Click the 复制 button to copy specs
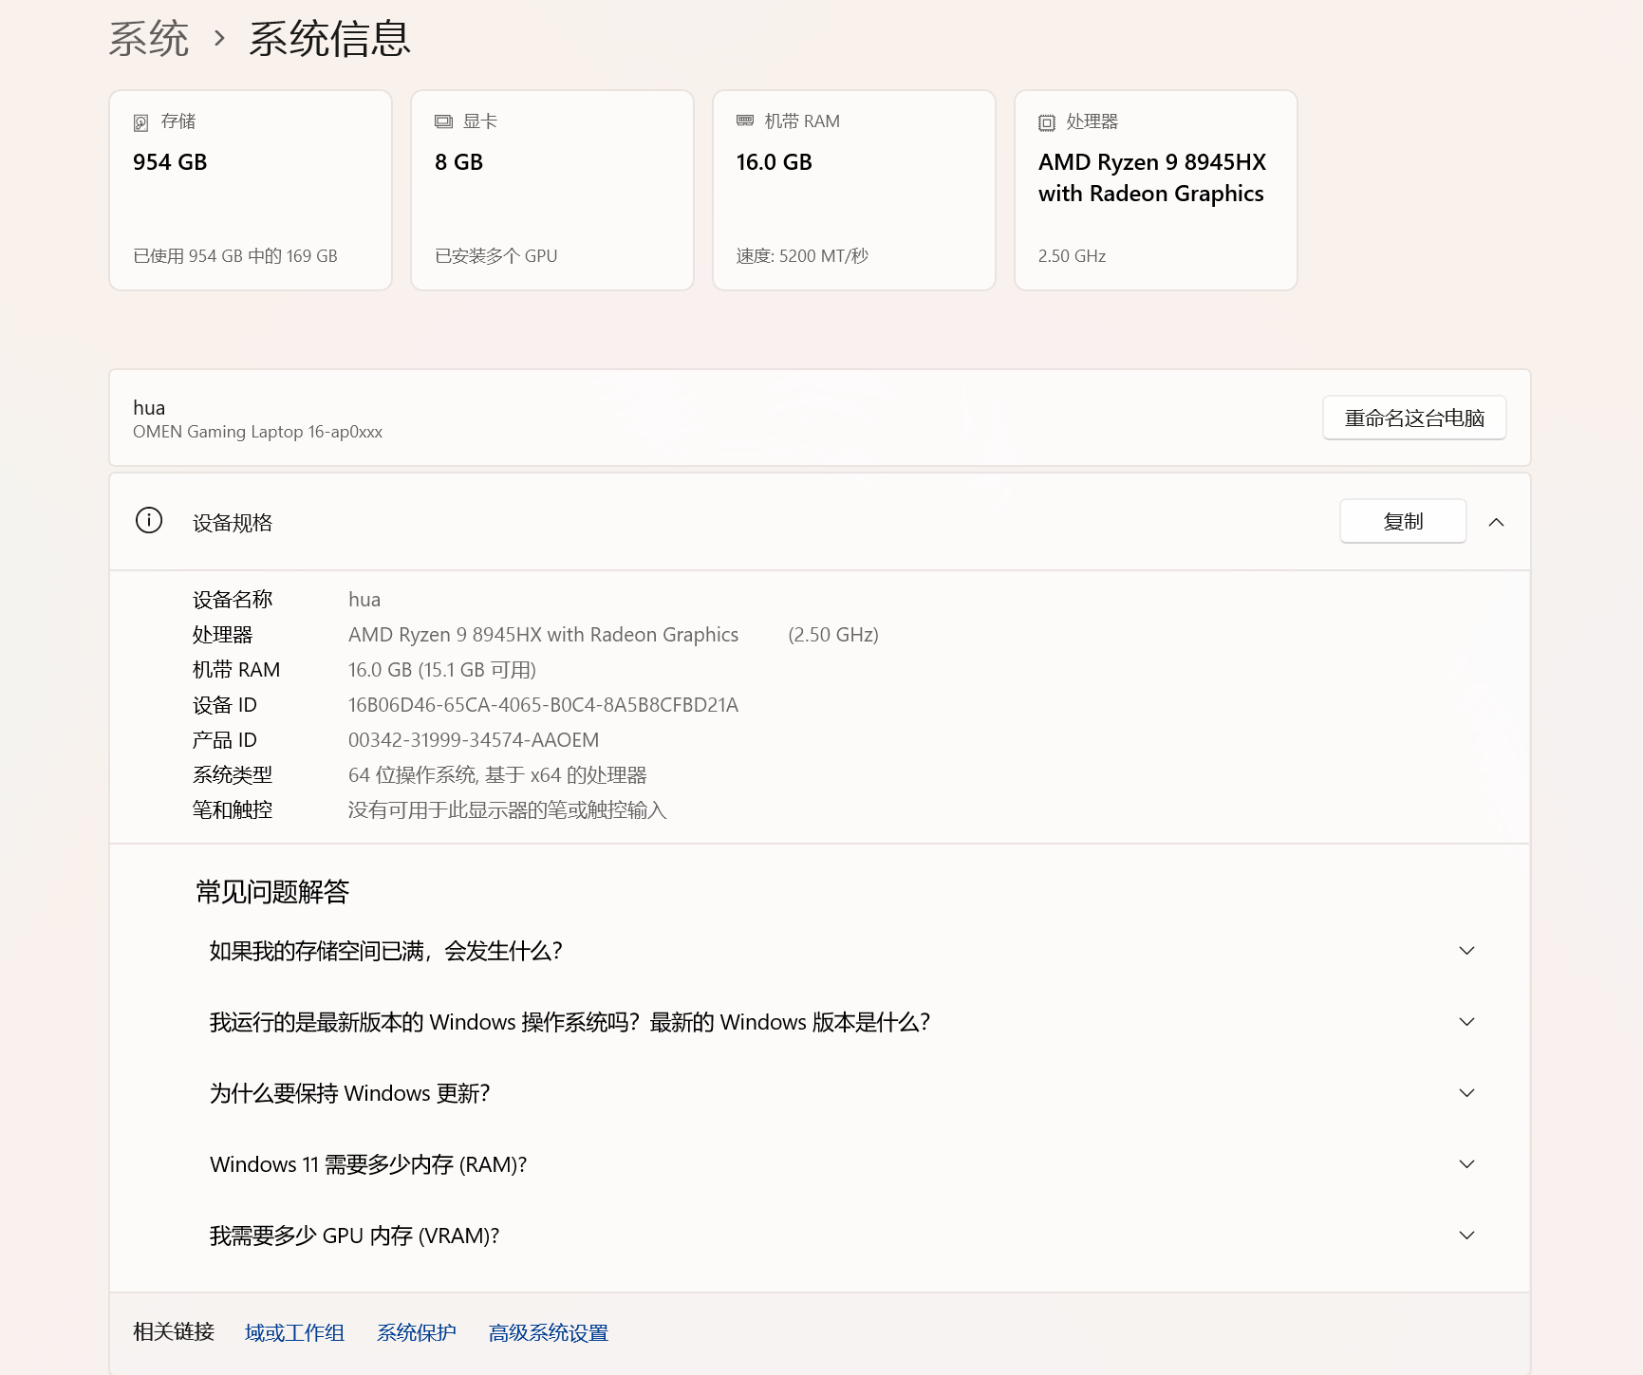This screenshot has width=1643, height=1375. (x=1402, y=521)
